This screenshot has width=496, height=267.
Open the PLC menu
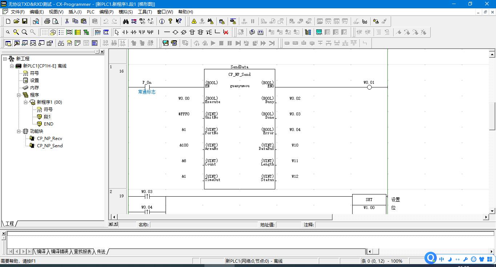coord(90,12)
